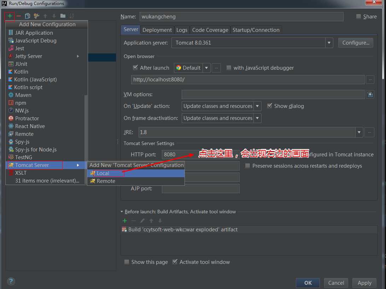This screenshot has height=289, width=386.
Task: Click the Remove Configuration minus icon
Action: click(19, 16)
